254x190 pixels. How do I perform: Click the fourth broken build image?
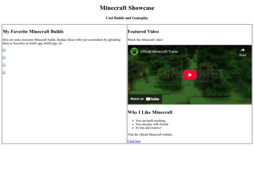pyautogui.click(x=4, y=73)
